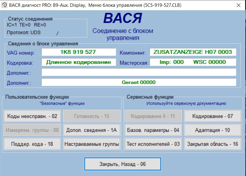Click the empty first Дополнит. field

[139, 72]
